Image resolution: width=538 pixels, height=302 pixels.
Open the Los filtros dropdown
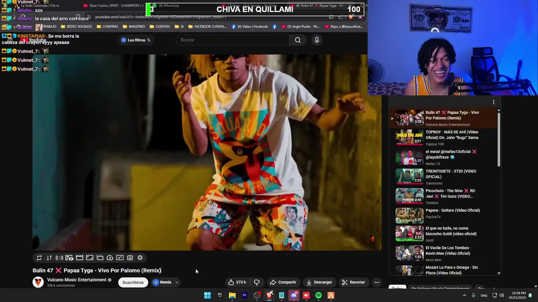(136, 40)
